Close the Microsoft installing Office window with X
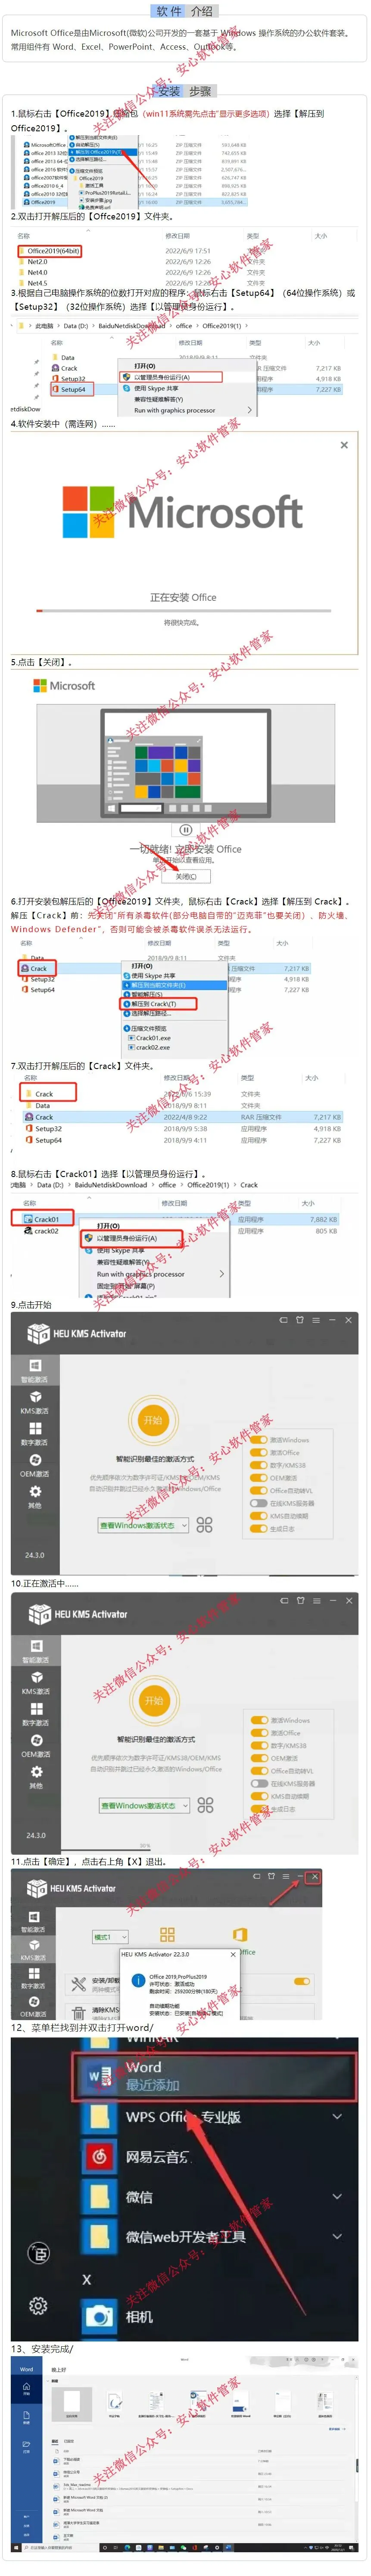 (x=344, y=445)
